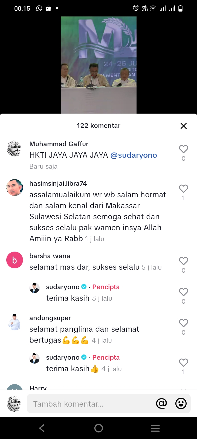Open the emoji picker icon
This screenshot has width=197, height=439.
tap(181, 403)
